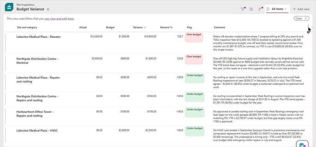The image size is (316, 147).
Task: Click the $12,400.00 Actual value
Action: [96, 37]
